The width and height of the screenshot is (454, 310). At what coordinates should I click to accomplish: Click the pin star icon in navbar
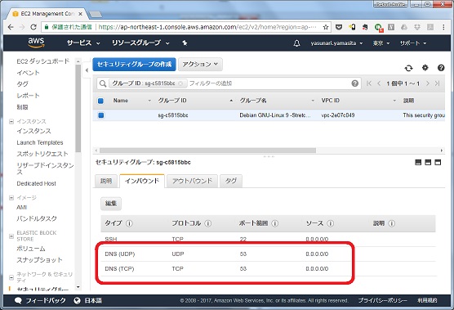pyautogui.click(x=185, y=43)
